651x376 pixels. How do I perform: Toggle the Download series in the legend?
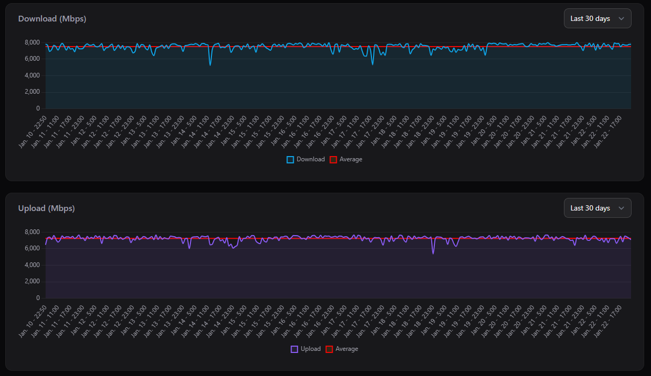pos(311,159)
